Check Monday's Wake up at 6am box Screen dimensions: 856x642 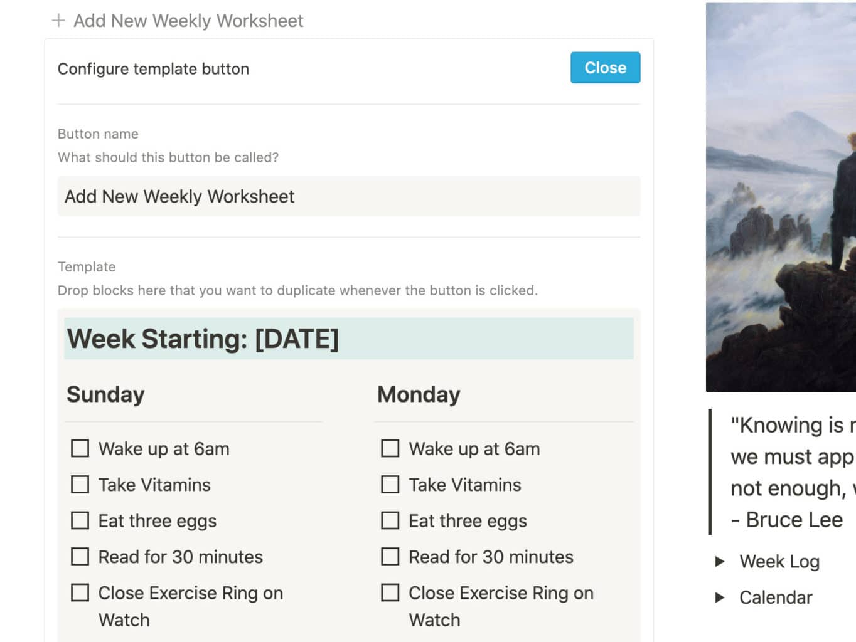tap(390, 448)
